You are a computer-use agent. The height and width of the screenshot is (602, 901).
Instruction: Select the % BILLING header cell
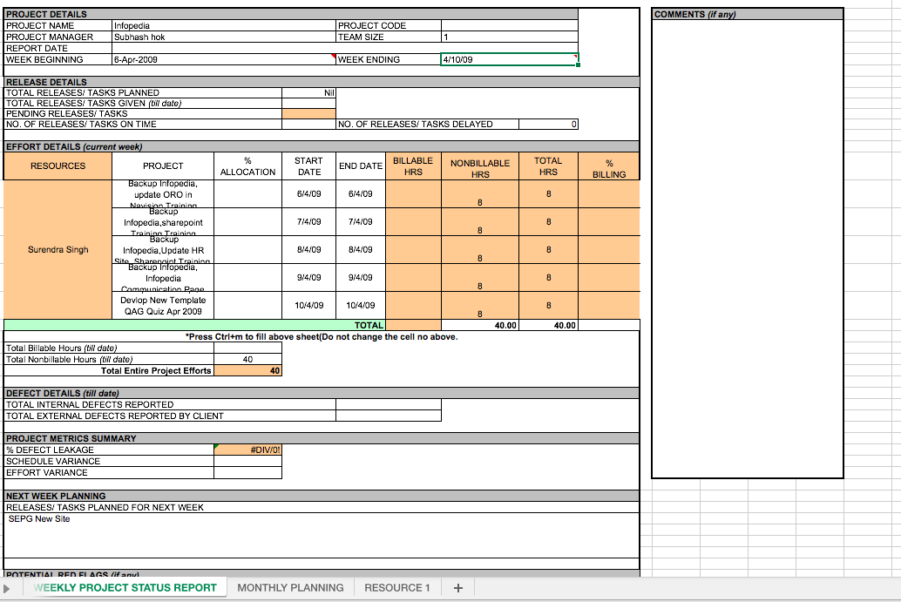click(608, 166)
